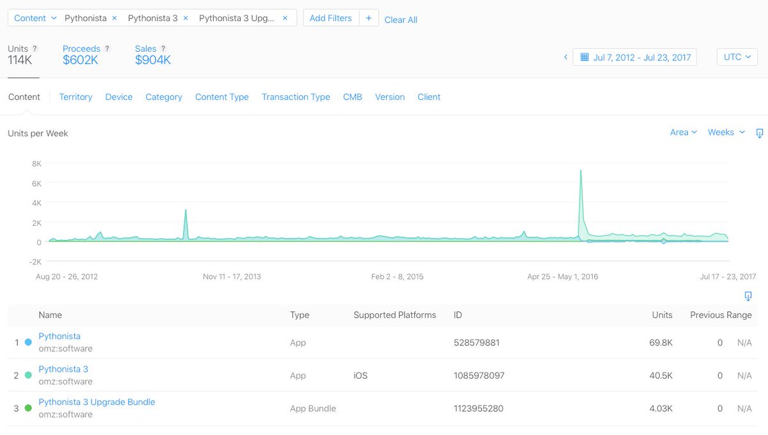768x435 pixels.
Task: Go to previous date range arrow
Action: point(566,57)
